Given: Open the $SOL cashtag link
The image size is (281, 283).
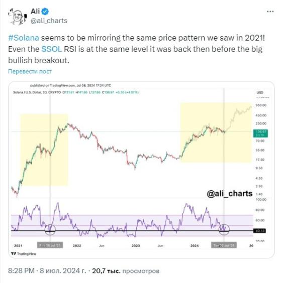Looking at the screenshot, I should [52, 49].
